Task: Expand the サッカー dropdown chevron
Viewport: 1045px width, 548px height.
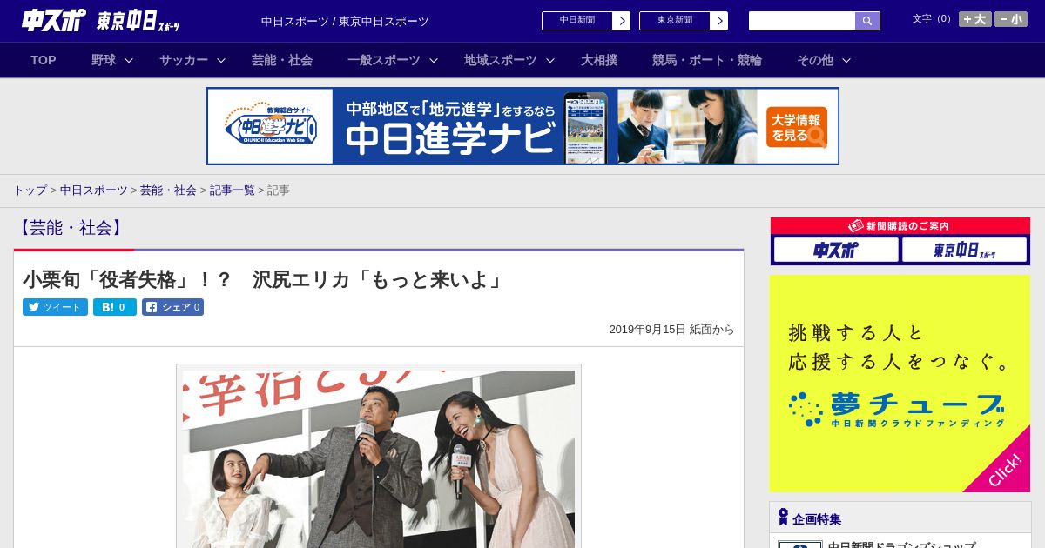Action: [221, 61]
